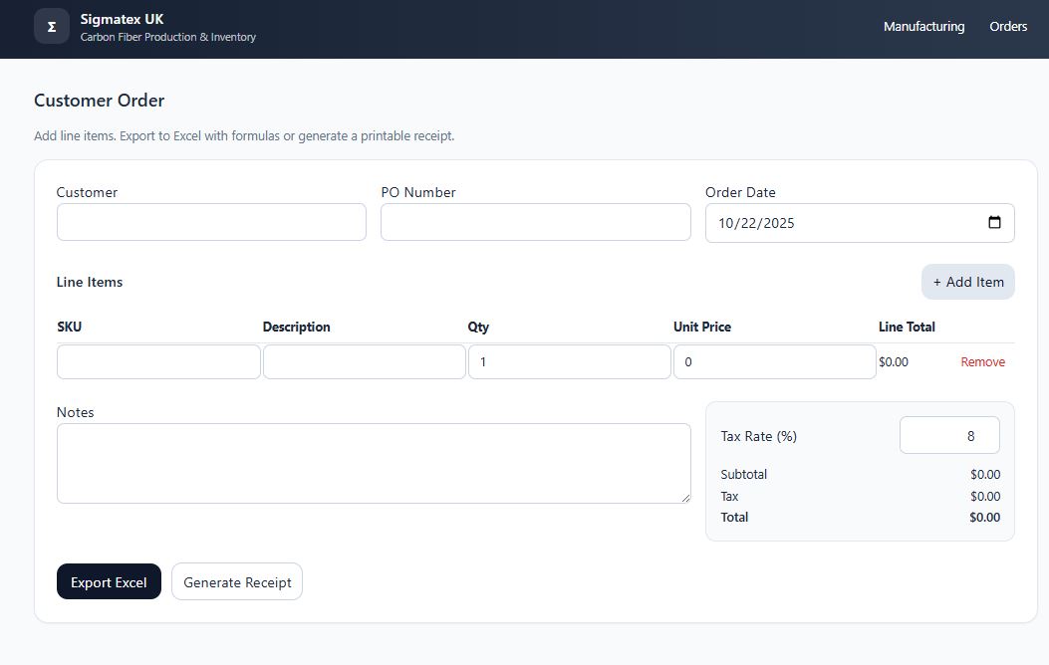The width and height of the screenshot is (1049, 665).
Task: Click the Customer Order page heading
Action: pyautogui.click(x=99, y=101)
